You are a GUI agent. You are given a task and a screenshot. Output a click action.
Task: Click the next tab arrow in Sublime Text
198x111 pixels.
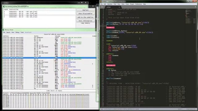(103, 7)
